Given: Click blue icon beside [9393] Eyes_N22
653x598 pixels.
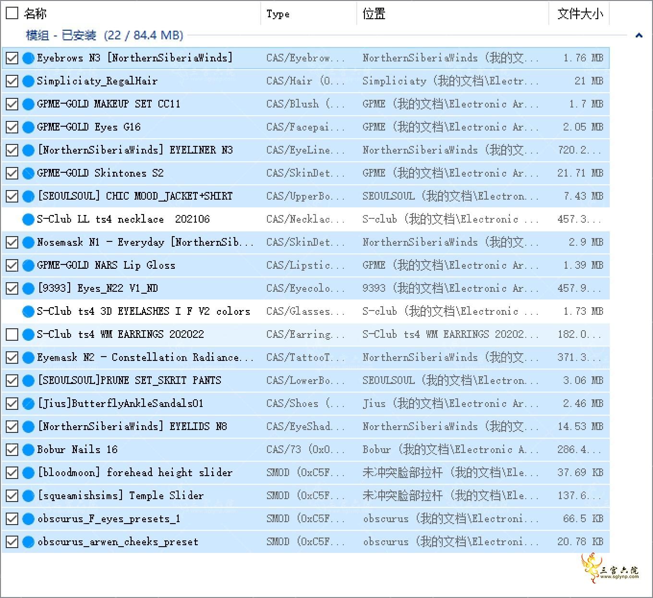Looking at the screenshot, I should click(x=28, y=289).
